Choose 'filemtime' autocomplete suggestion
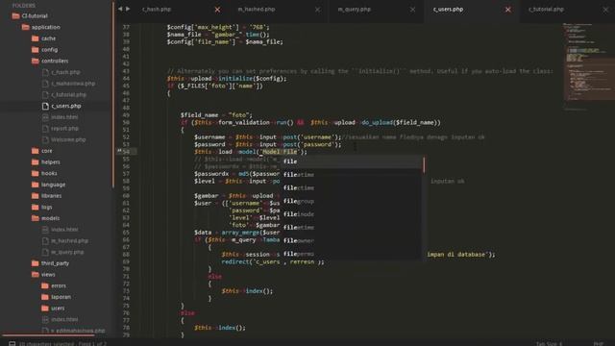 (351, 227)
